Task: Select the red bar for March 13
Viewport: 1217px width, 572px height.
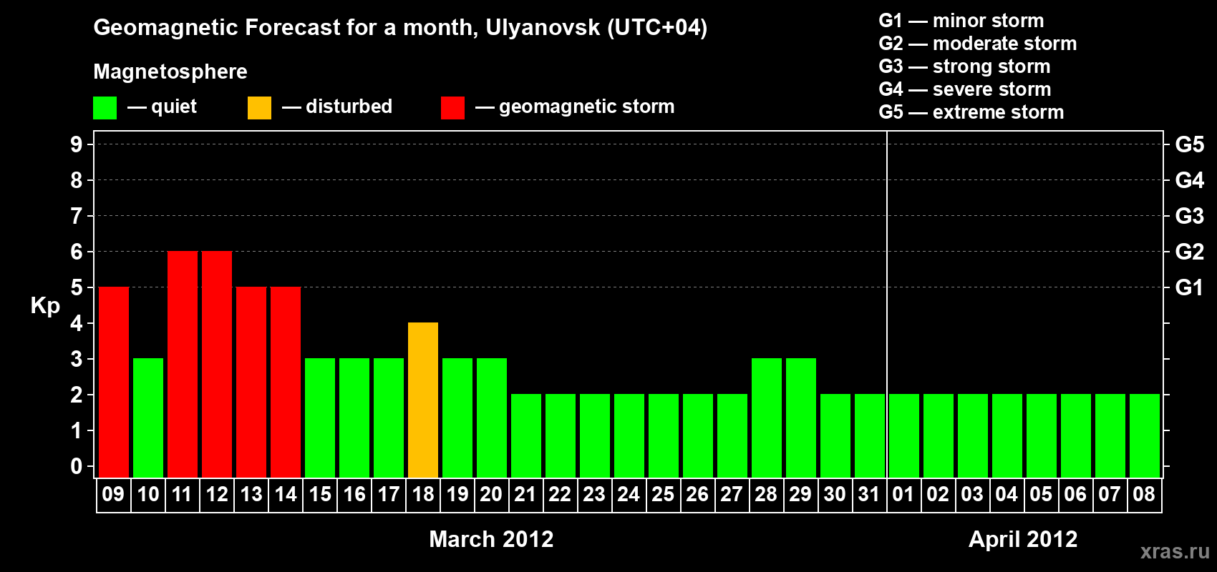Action: click(x=251, y=382)
